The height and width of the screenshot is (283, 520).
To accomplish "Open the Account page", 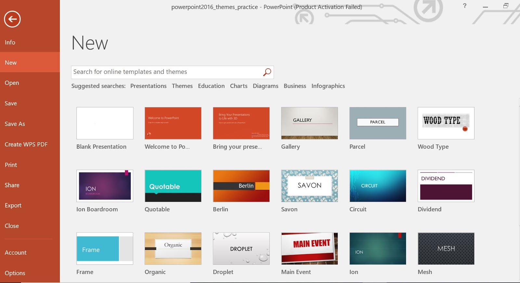I will pos(30,253).
